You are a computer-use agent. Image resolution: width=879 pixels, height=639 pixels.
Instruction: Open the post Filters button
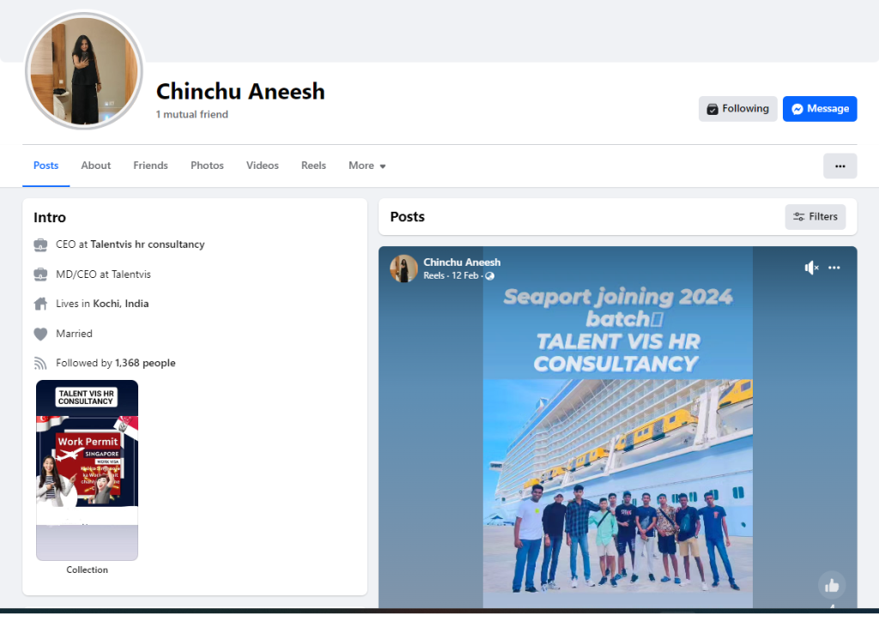click(x=815, y=217)
